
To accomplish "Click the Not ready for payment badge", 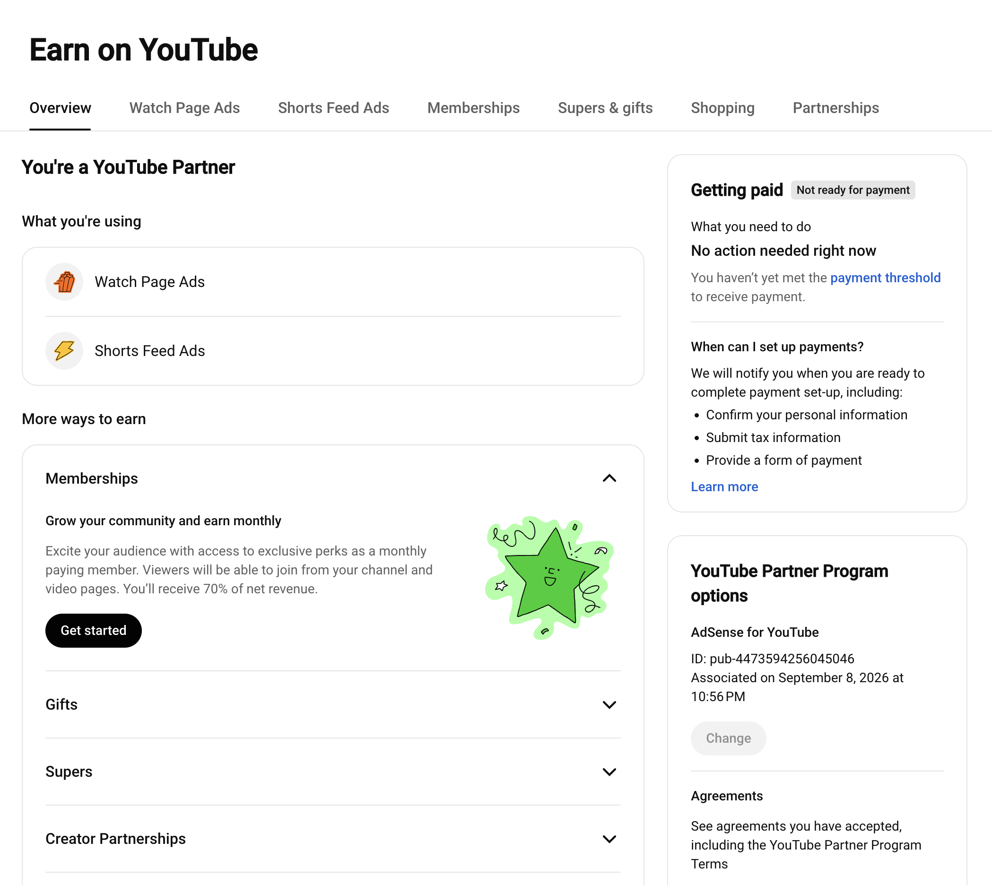I will pyautogui.click(x=853, y=190).
